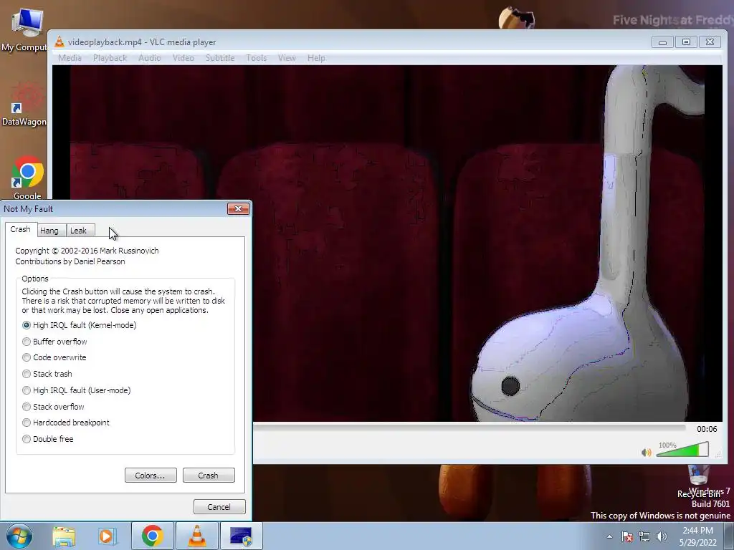Select Recycle Bin desktop icon
Screen dimensions: 734x550
[699, 482]
